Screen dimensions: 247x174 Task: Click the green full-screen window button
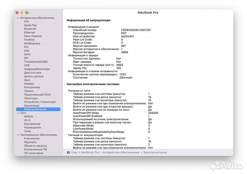(27, 12)
